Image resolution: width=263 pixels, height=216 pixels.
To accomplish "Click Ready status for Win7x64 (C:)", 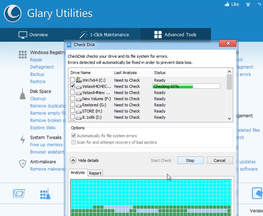I will coord(160,80).
